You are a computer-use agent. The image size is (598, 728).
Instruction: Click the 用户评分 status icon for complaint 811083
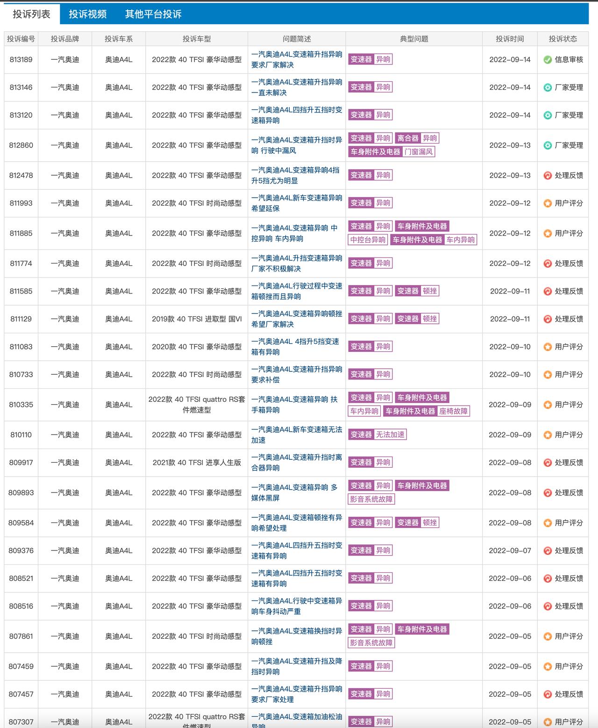(x=548, y=347)
